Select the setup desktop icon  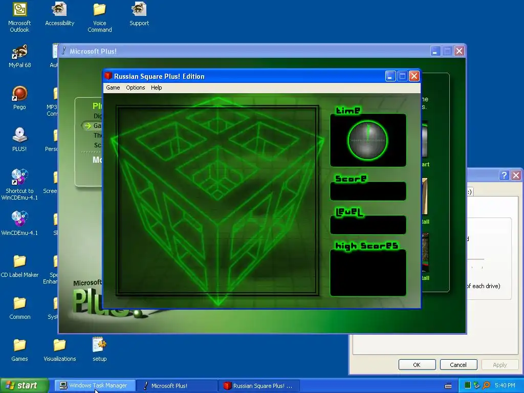click(x=100, y=349)
